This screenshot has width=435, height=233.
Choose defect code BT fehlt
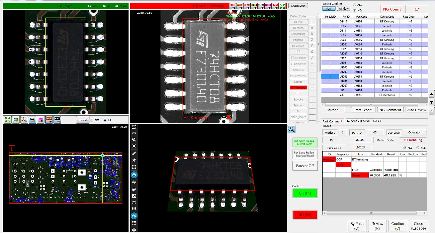[x=298, y=22]
